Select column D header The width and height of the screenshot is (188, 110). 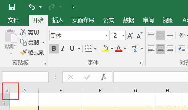[x=24, y=90]
